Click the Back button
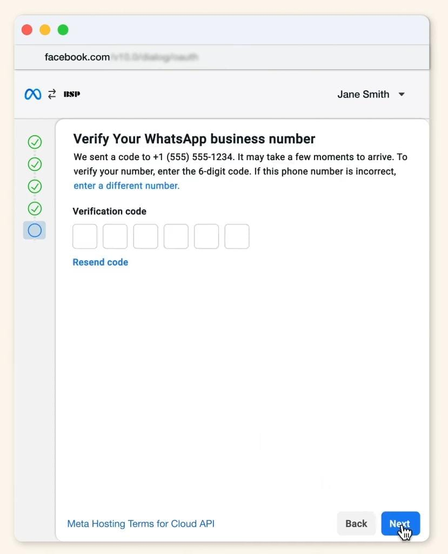 356,524
